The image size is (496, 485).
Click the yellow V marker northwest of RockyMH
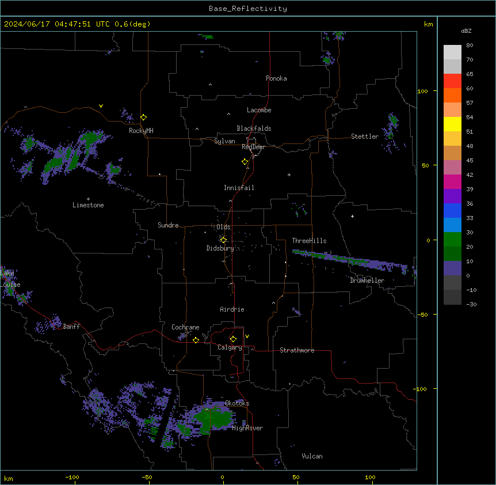tap(101, 106)
